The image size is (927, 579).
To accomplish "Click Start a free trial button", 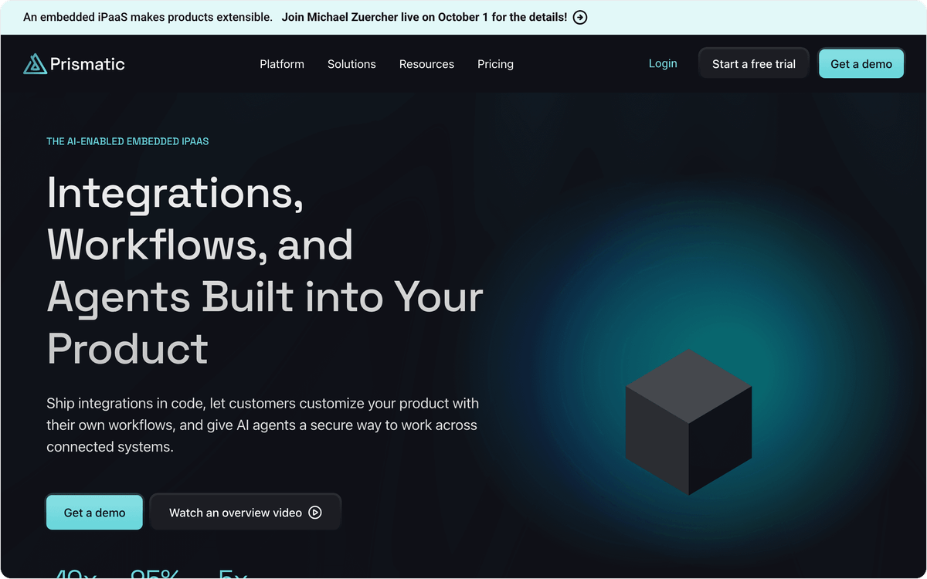I will 754,64.
